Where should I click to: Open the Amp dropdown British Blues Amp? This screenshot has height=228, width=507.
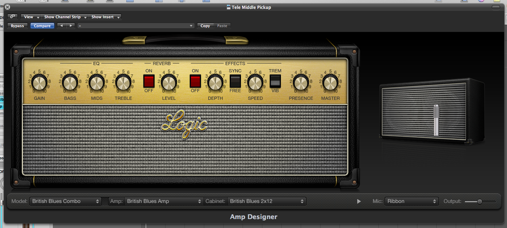(163, 201)
